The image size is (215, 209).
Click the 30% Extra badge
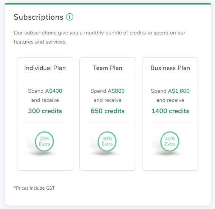(x=107, y=141)
